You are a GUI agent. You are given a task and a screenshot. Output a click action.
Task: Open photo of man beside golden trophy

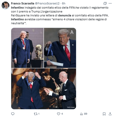point(27,48)
